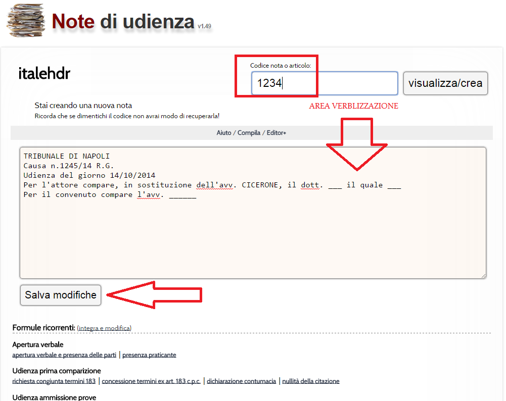This screenshot has width=506, height=401.
Task: Grab the text area resize handle
Action: [x=483, y=275]
